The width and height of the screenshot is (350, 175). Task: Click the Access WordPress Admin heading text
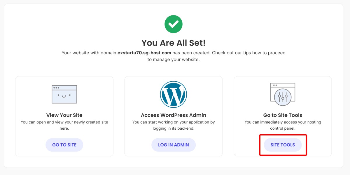(x=174, y=115)
